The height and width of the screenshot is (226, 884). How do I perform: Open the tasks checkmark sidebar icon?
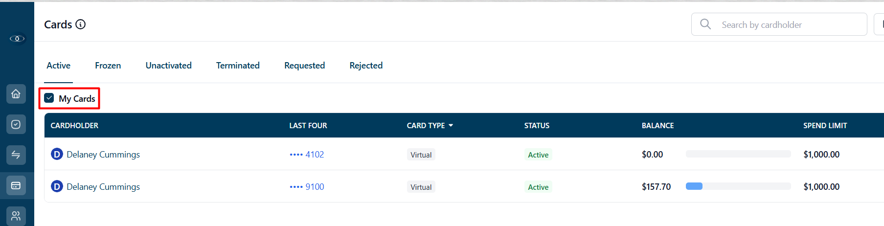[16, 124]
